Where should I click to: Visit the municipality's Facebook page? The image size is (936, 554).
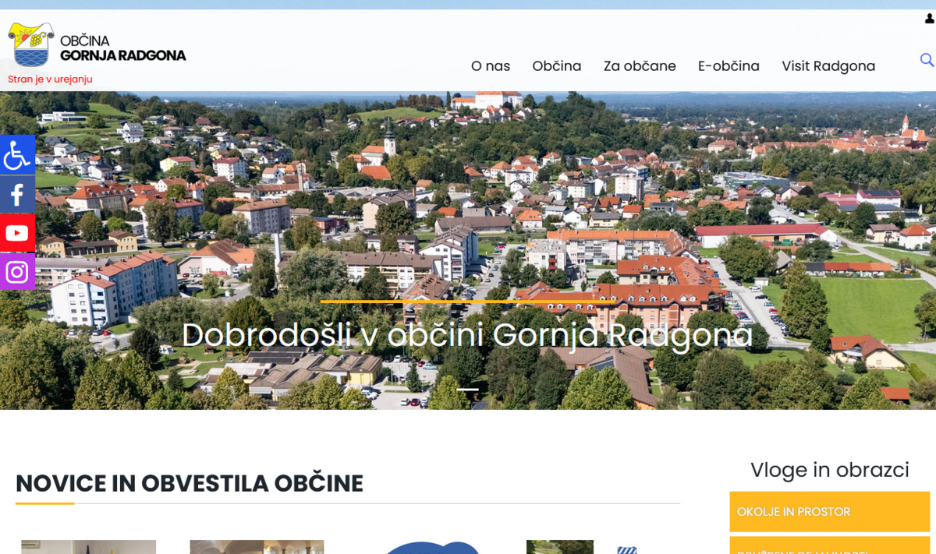[17, 193]
